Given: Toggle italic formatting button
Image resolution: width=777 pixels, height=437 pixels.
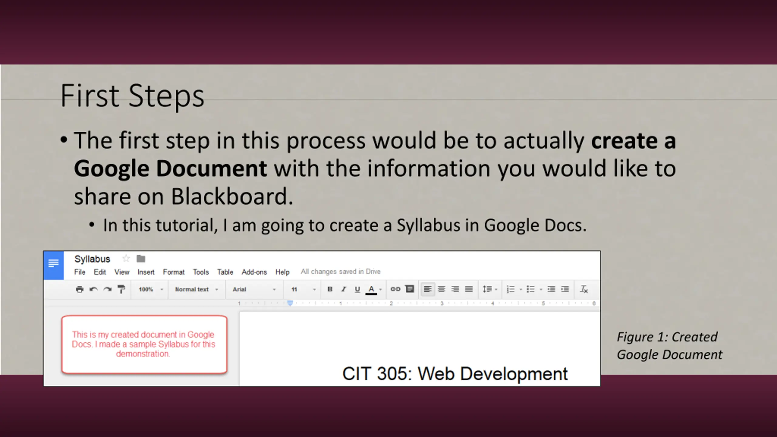Looking at the screenshot, I should (x=344, y=289).
